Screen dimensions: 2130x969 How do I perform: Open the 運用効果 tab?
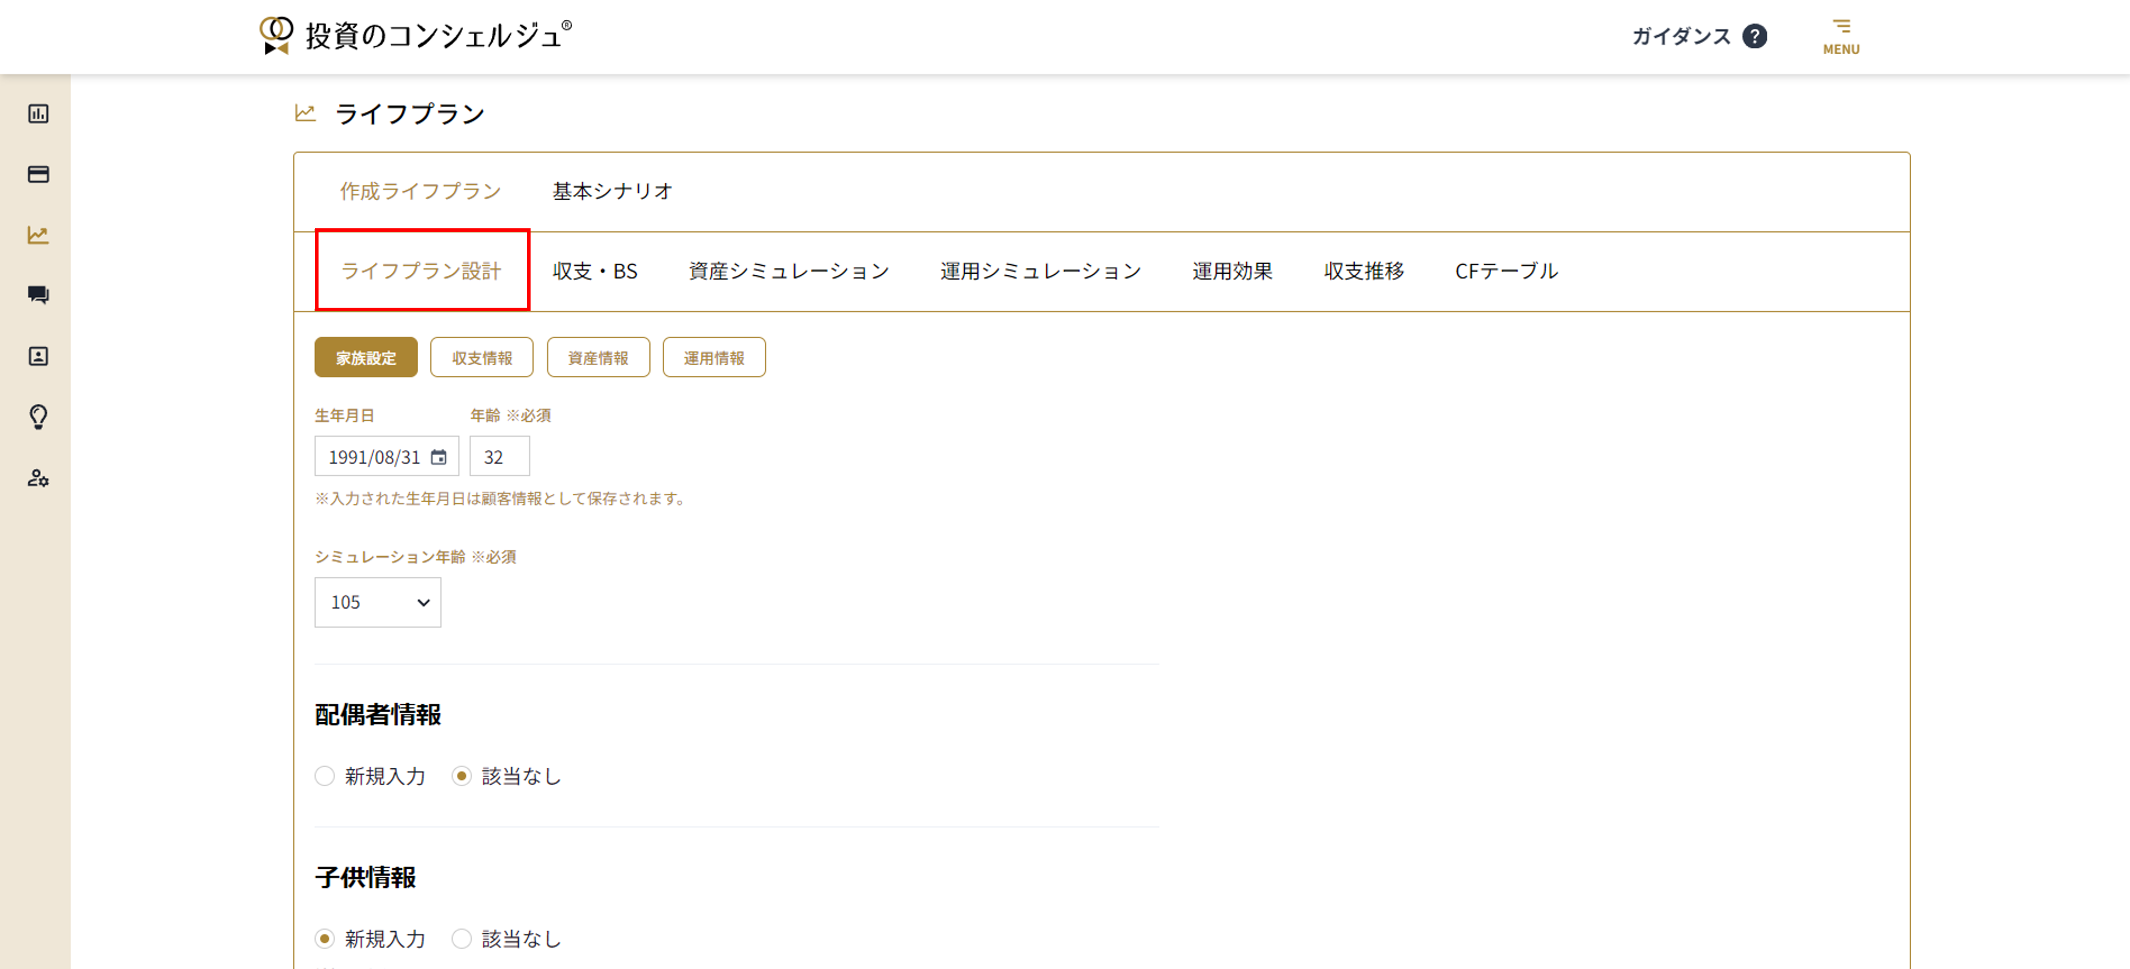tap(1232, 271)
